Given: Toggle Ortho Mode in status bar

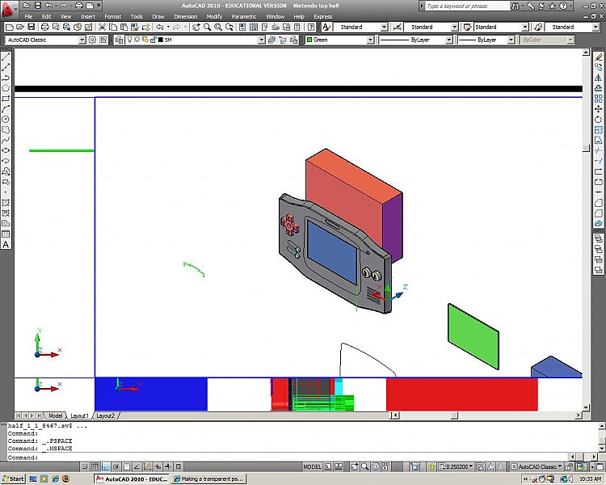Looking at the screenshot, I should pos(106,466).
